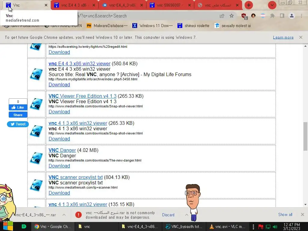Open the Windows 11 Dow... bookmark

(152, 26)
